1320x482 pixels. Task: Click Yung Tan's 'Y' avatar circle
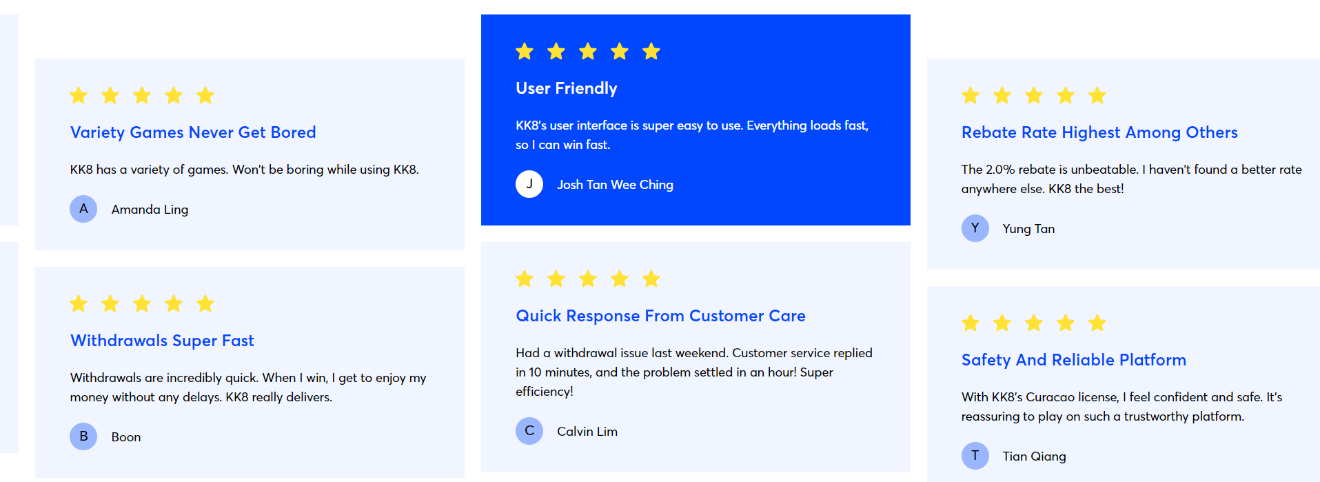975,228
